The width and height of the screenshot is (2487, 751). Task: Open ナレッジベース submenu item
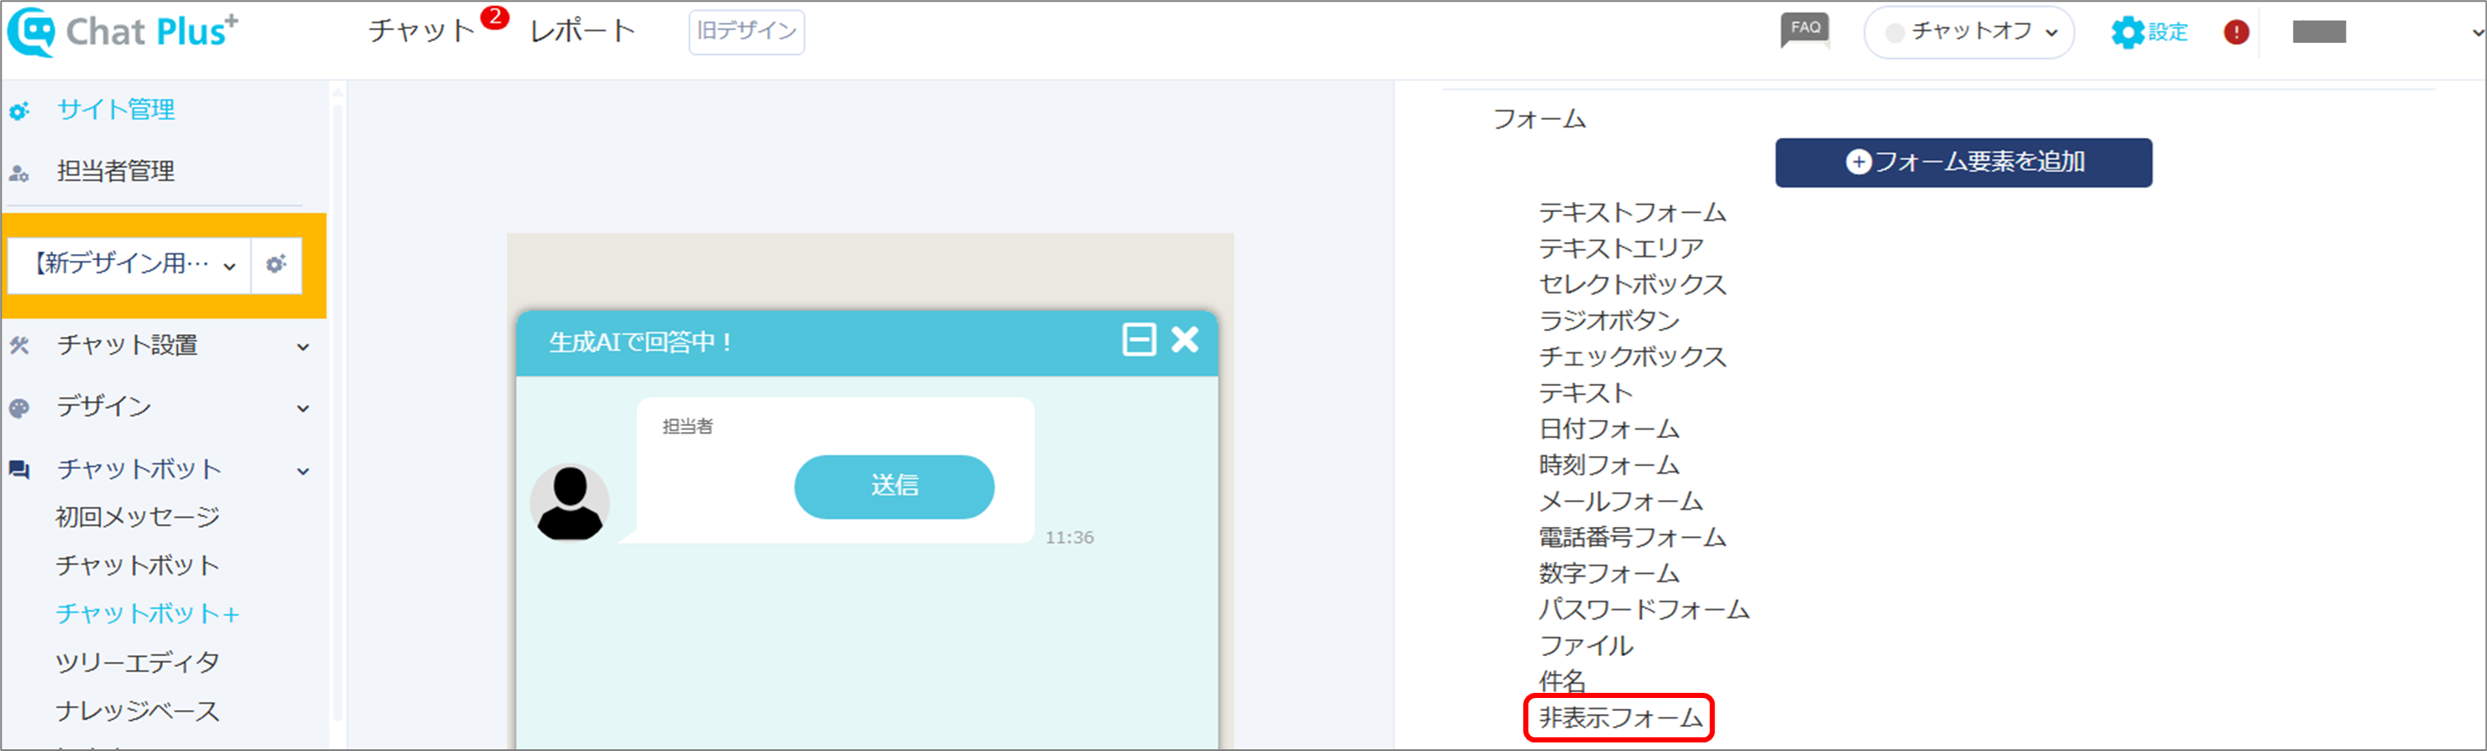coord(138,712)
